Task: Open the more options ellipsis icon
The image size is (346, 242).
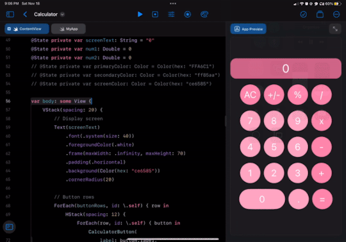Action: [336, 14]
